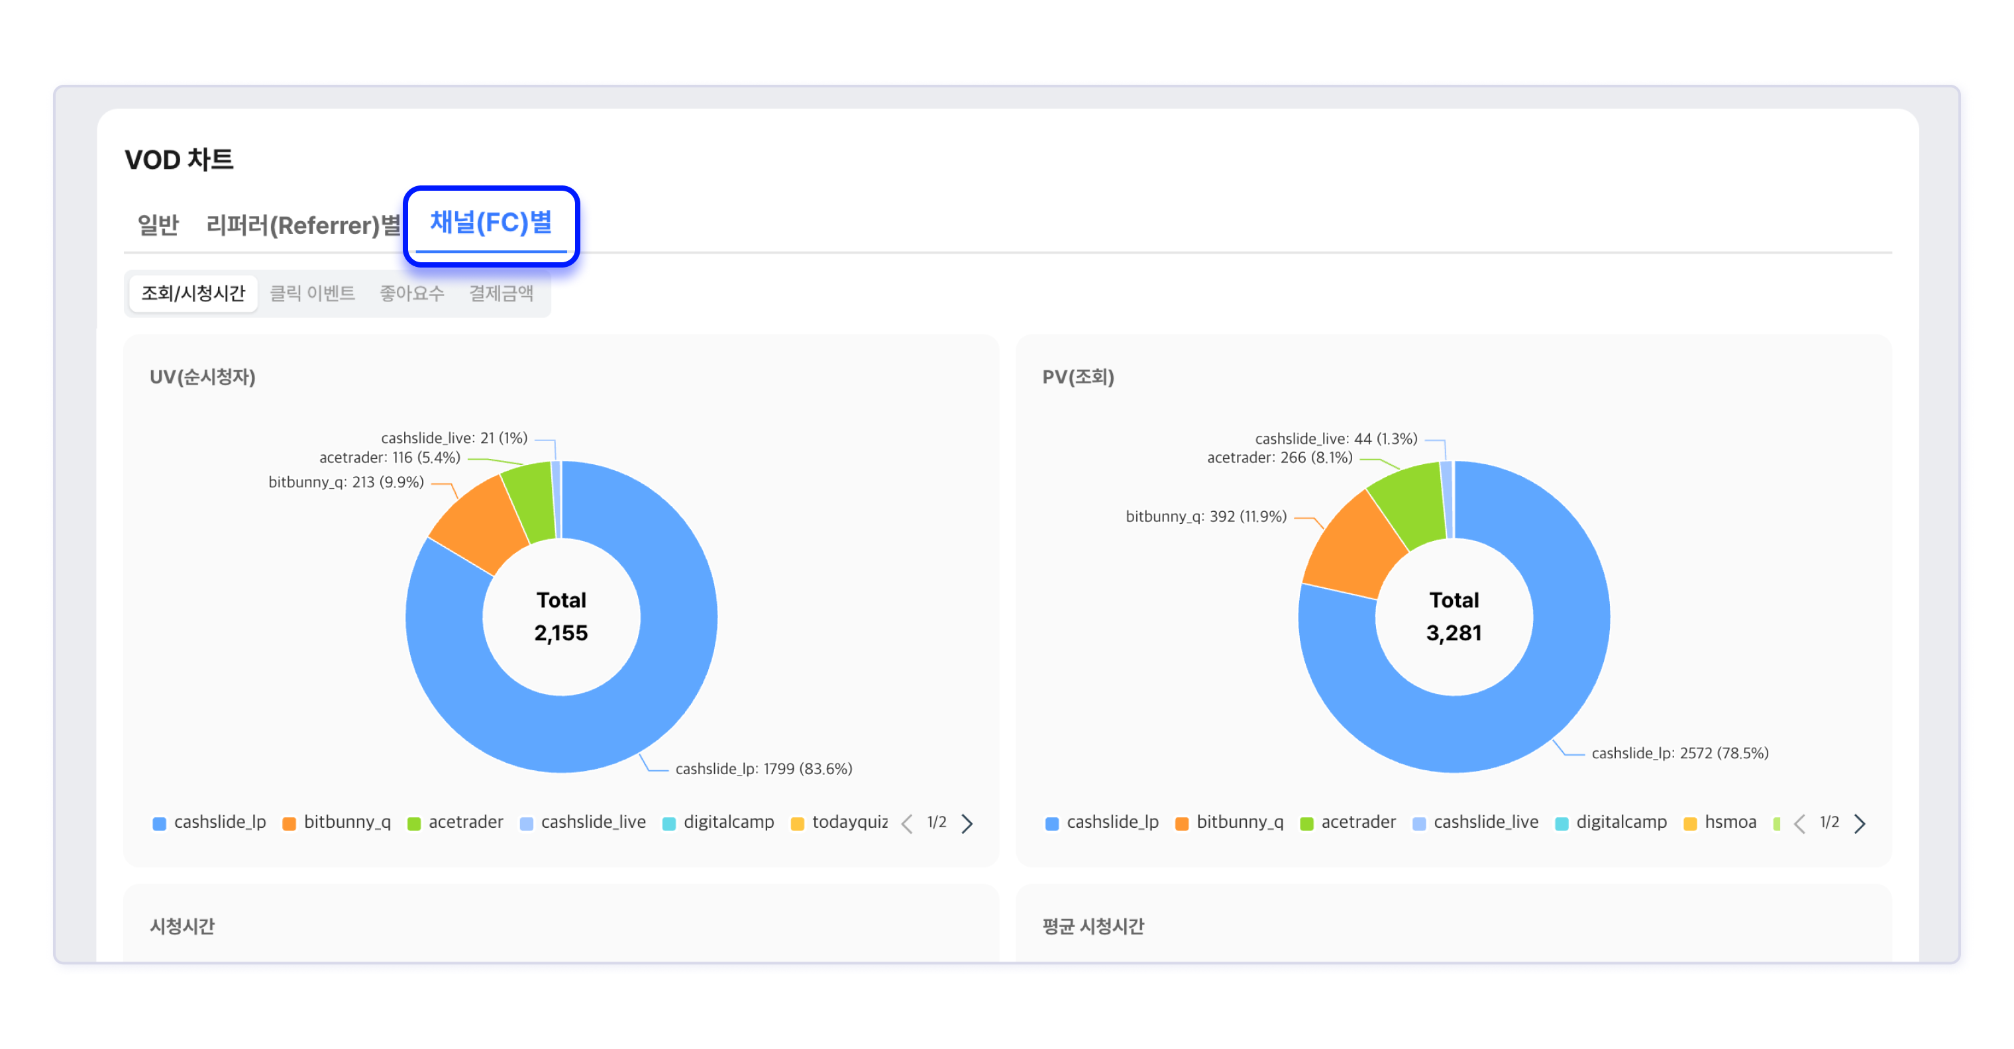Select the 채널(FC)별 tab
Screen dimensions: 2014x1049
491,224
